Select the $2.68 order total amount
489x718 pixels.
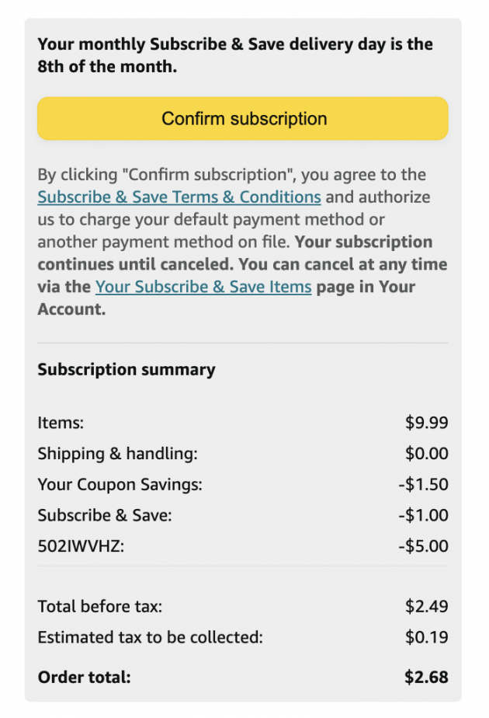[x=426, y=678]
